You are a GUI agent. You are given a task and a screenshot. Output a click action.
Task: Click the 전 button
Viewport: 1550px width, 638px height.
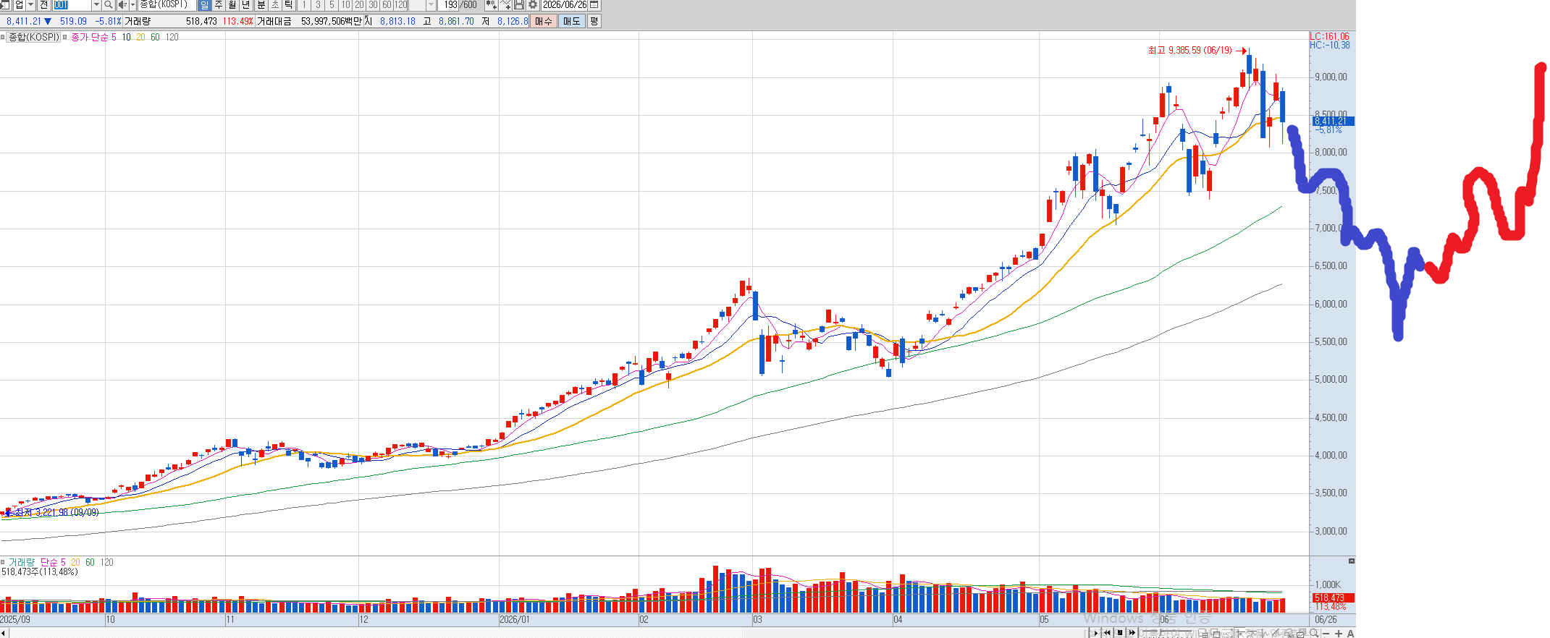tap(43, 5)
